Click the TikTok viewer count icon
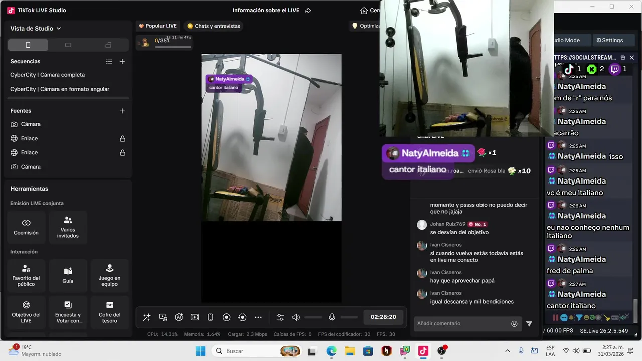Image resolution: width=642 pixels, height=361 pixels. (x=569, y=69)
